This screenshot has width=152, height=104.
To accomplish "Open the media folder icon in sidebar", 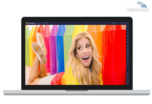I will [x=128, y=56].
